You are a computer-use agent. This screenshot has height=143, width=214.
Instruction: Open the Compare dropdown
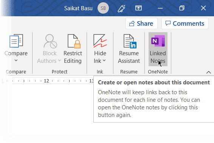pyautogui.click(x=16, y=49)
